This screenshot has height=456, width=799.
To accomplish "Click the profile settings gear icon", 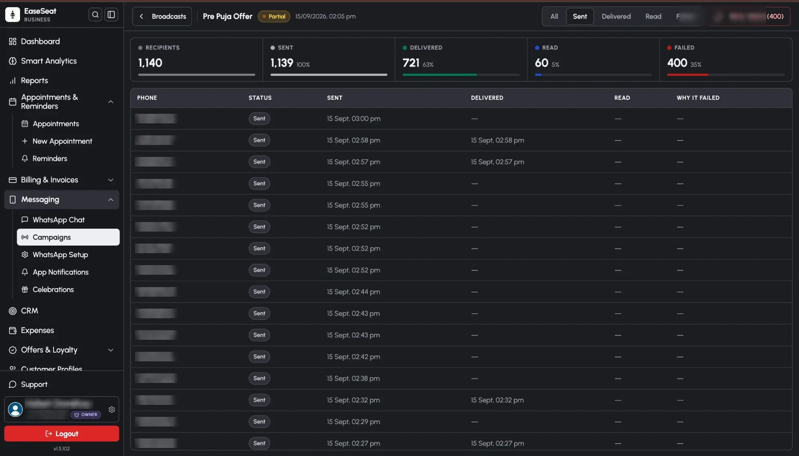I will (x=112, y=409).
